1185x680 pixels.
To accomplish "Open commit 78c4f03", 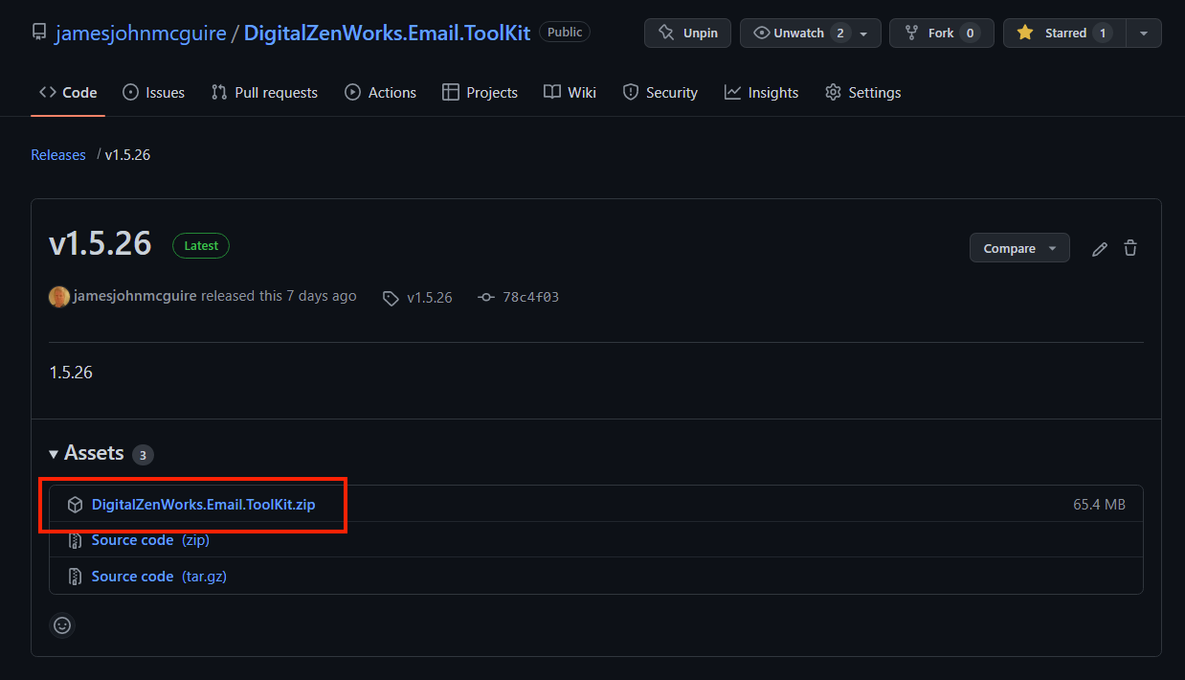I will click(x=530, y=298).
